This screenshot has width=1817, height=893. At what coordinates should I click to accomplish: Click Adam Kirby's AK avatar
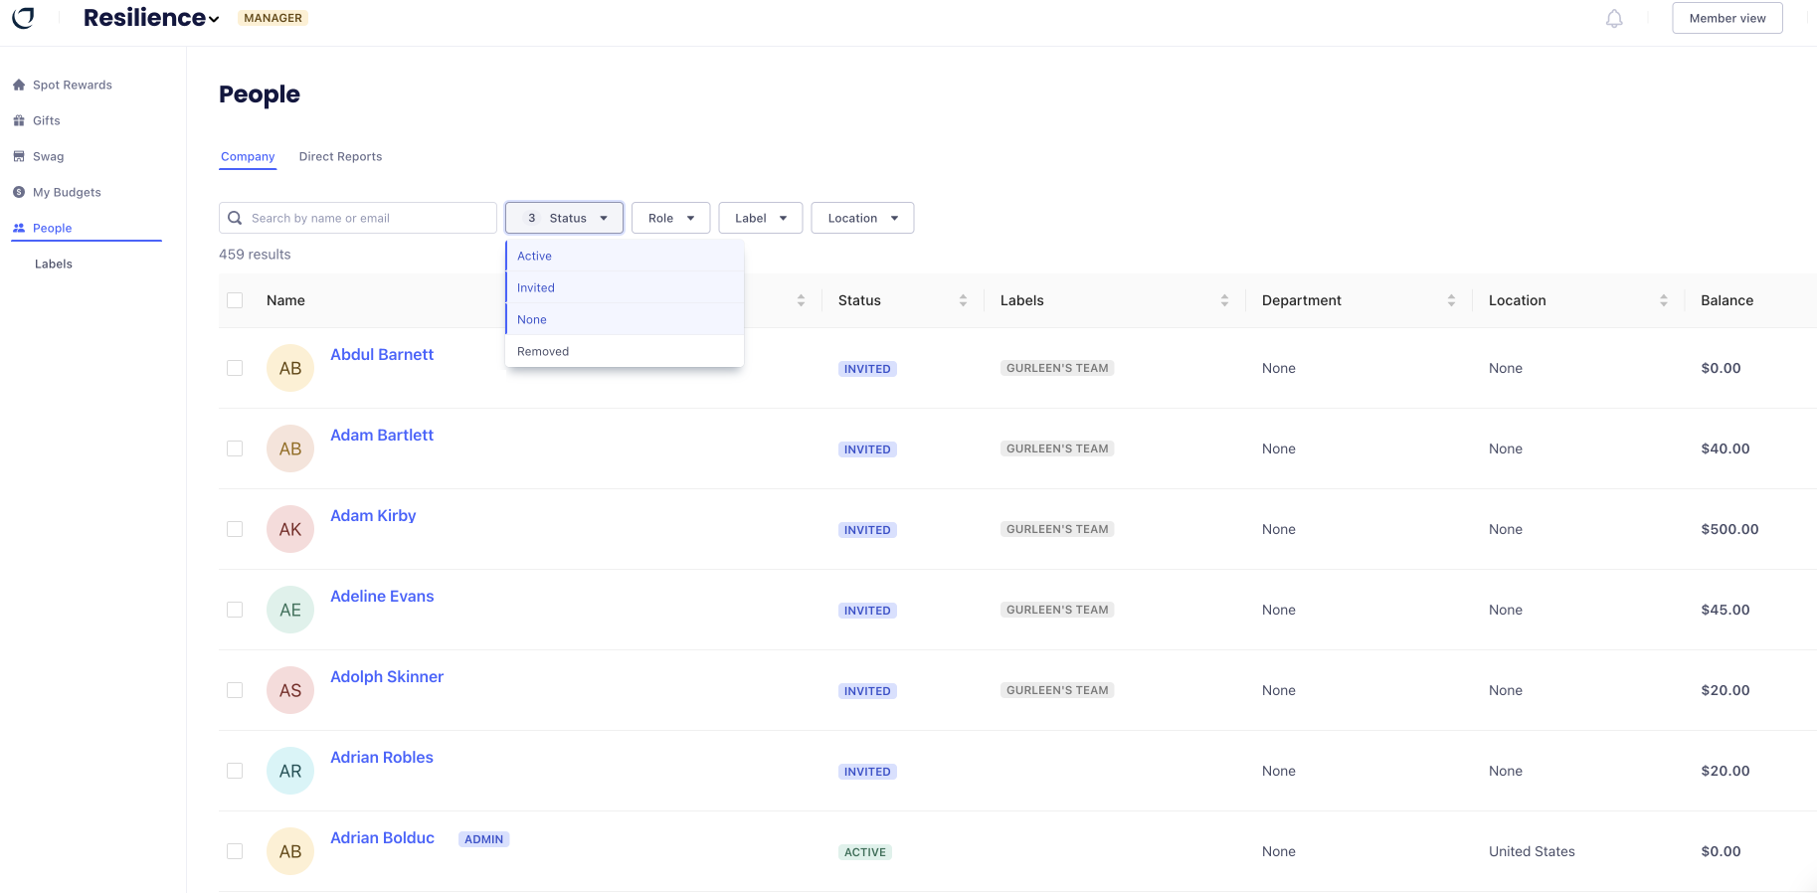click(290, 529)
